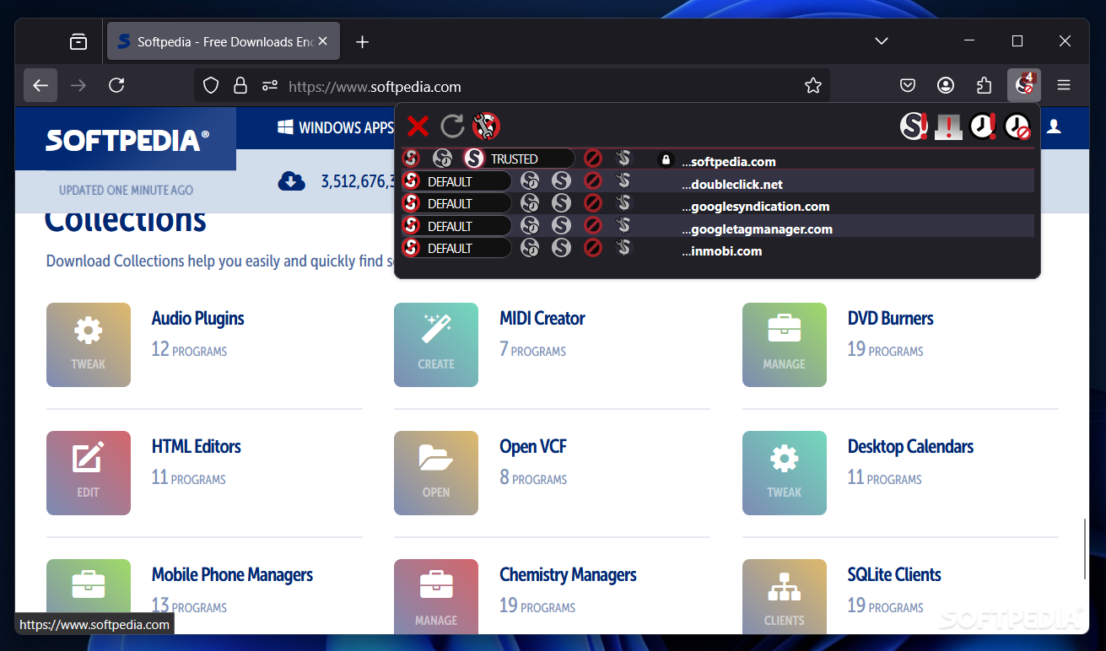Disable NoScript restrictions for this tab
The width and height of the screenshot is (1106, 651).
point(949,126)
